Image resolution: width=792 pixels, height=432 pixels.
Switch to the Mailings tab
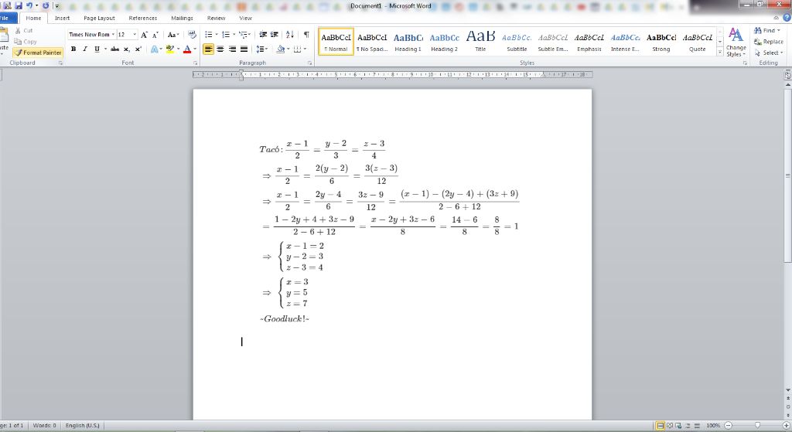coord(182,19)
